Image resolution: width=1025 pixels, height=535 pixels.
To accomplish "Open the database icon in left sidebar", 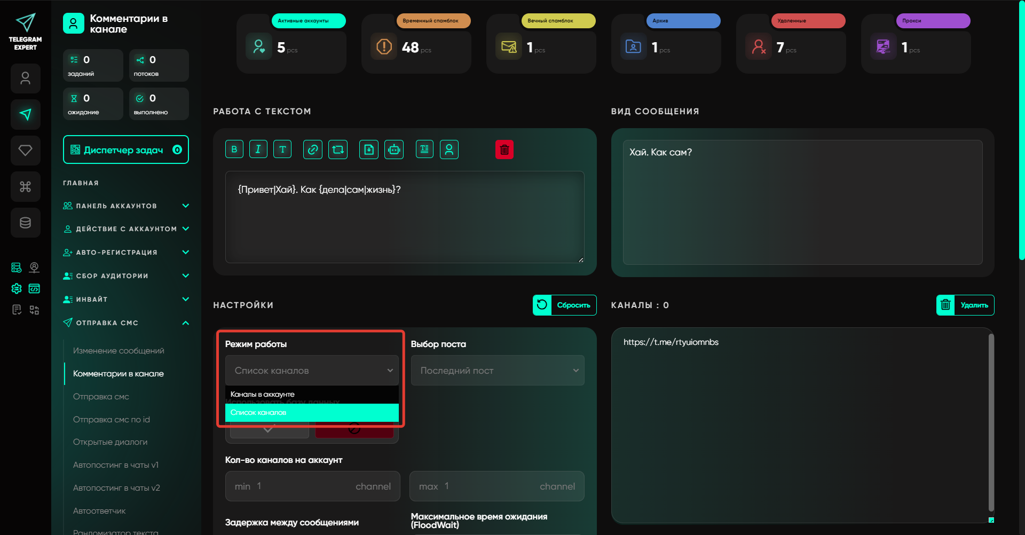I will [25, 223].
